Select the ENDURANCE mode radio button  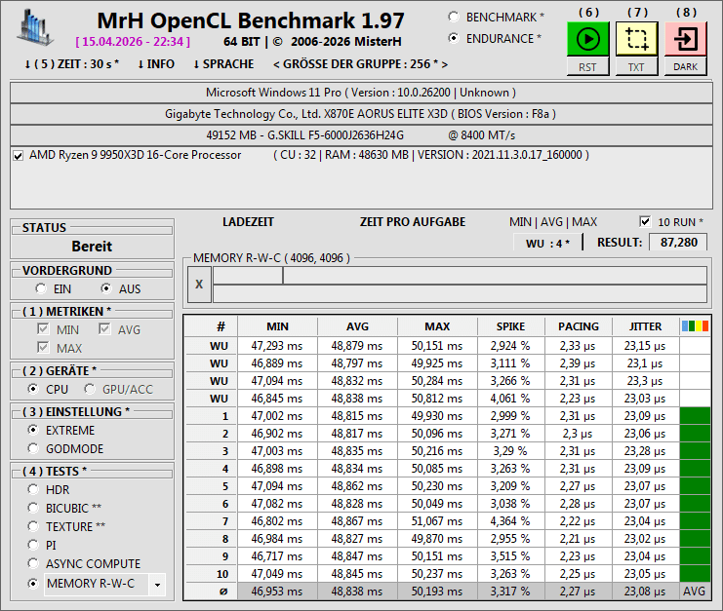[454, 38]
